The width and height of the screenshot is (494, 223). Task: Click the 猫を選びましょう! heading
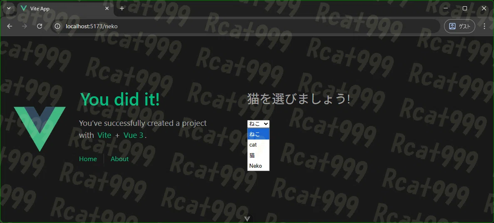[x=299, y=99]
